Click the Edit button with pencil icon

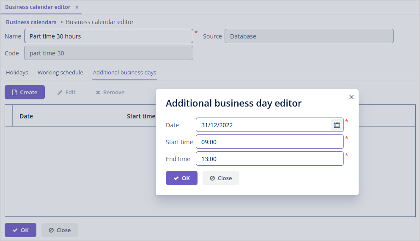[66, 92]
